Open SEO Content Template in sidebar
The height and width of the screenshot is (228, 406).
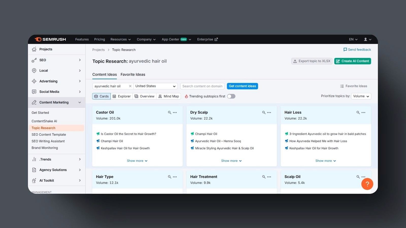point(49,135)
